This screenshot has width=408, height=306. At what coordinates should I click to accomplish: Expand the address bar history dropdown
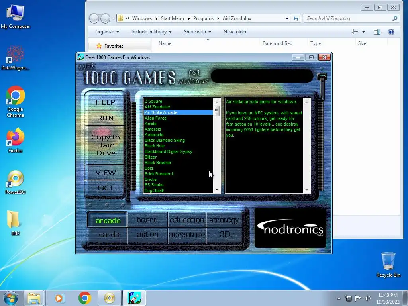tap(287, 18)
